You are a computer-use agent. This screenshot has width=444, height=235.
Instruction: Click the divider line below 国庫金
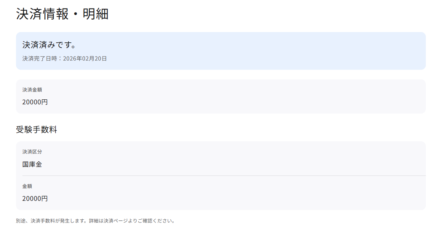223,176
